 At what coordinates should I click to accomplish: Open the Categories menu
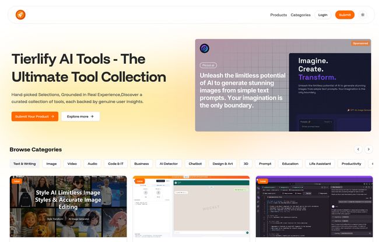pyautogui.click(x=300, y=15)
